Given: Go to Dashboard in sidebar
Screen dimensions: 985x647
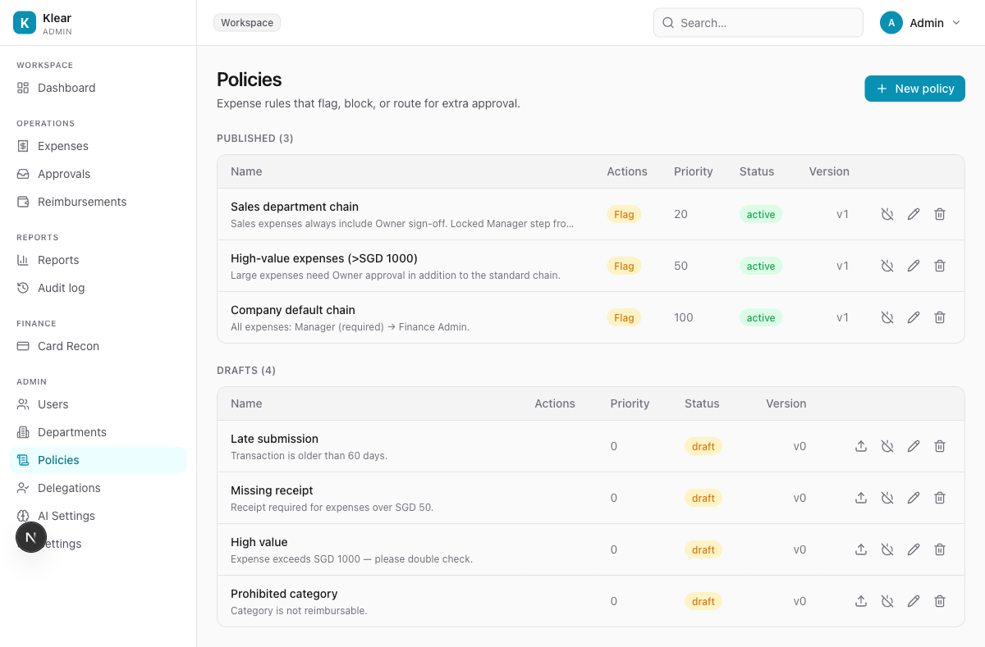Looking at the screenshot, I should point(98,88).
